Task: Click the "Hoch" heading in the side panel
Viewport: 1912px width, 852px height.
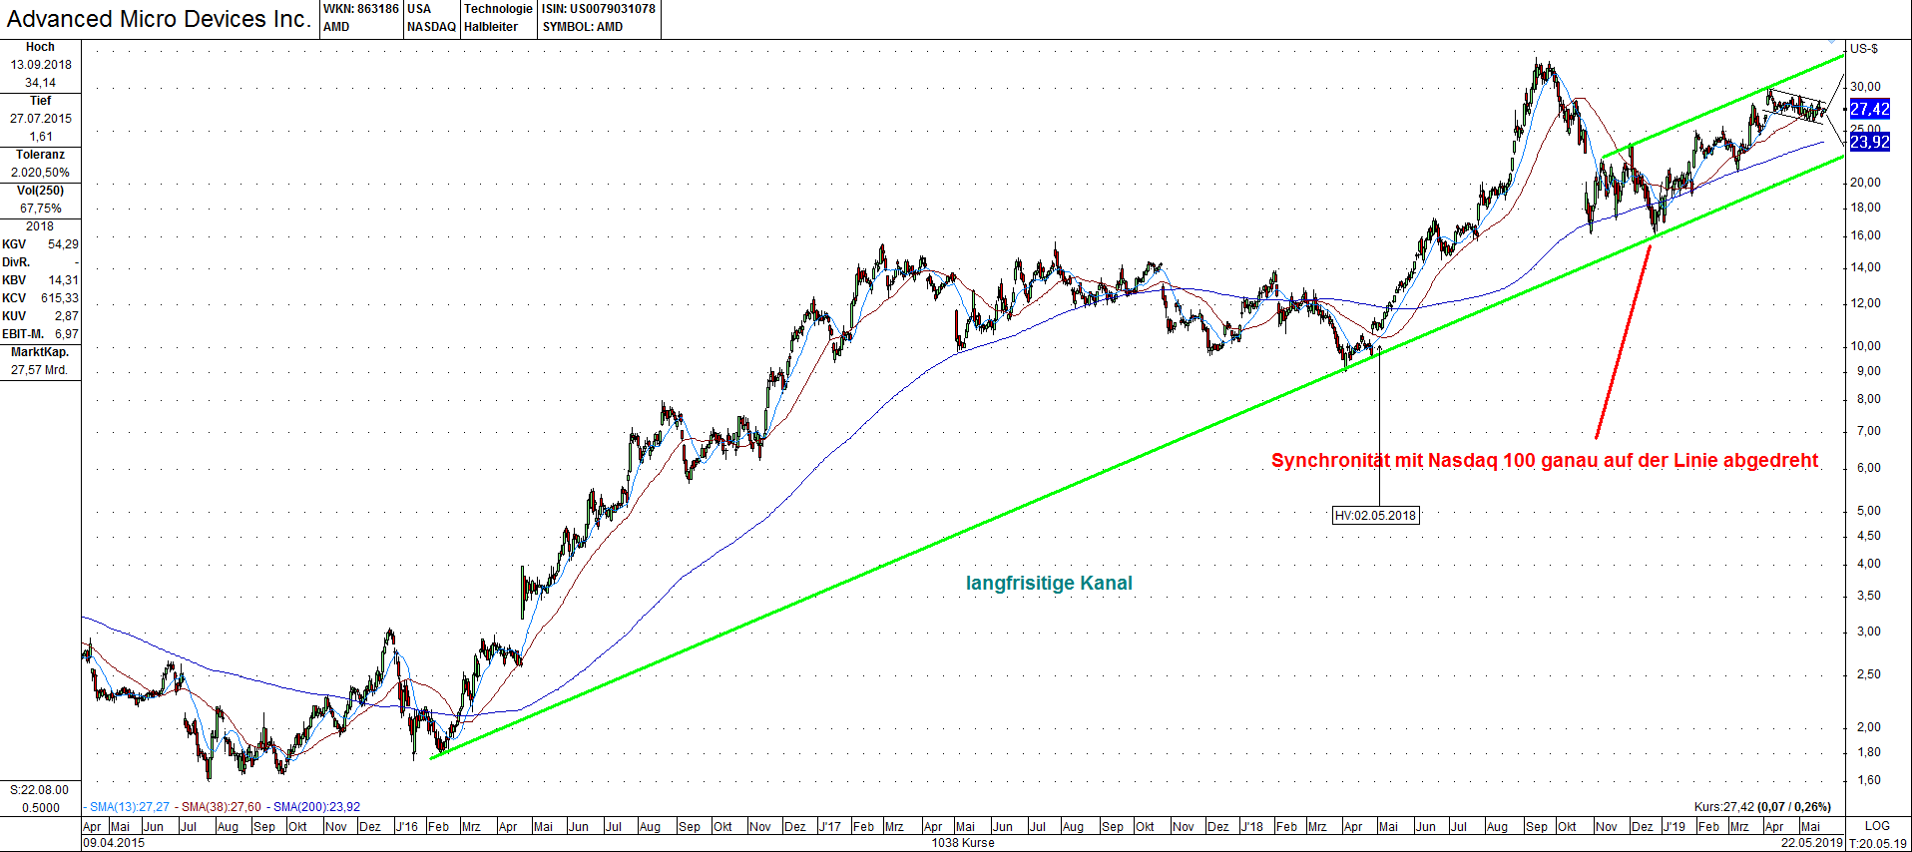Action: [x=40, y=47]
